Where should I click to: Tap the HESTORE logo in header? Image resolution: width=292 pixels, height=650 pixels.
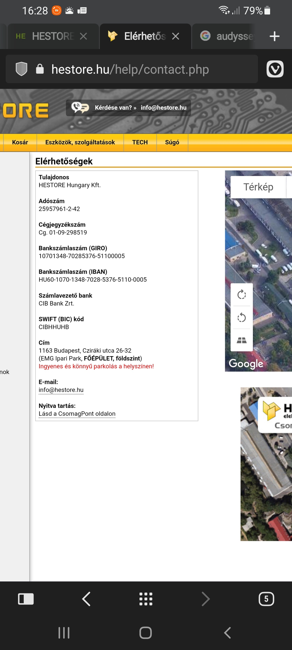tap(24, 111)
